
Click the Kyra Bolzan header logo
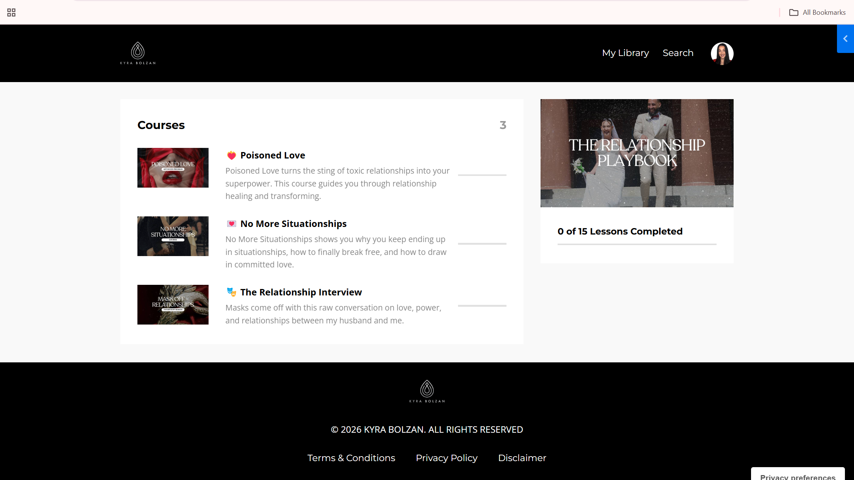click(x=138, y=53)
